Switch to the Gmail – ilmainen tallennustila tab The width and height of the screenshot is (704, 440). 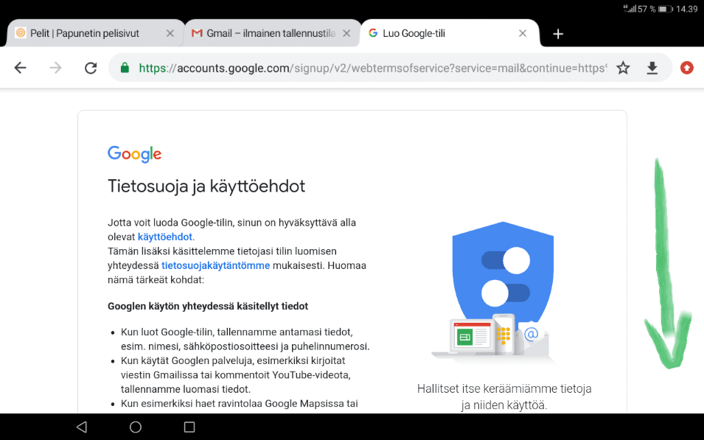click(x=271, y=33)
